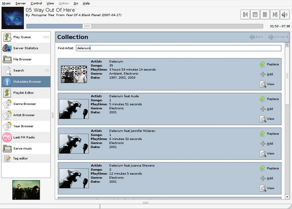Image resolution: width=292 pixels, height=209 pixels.
Task: Add Delerium feat Jennifer Mclaren to queue
Action: 266,144
